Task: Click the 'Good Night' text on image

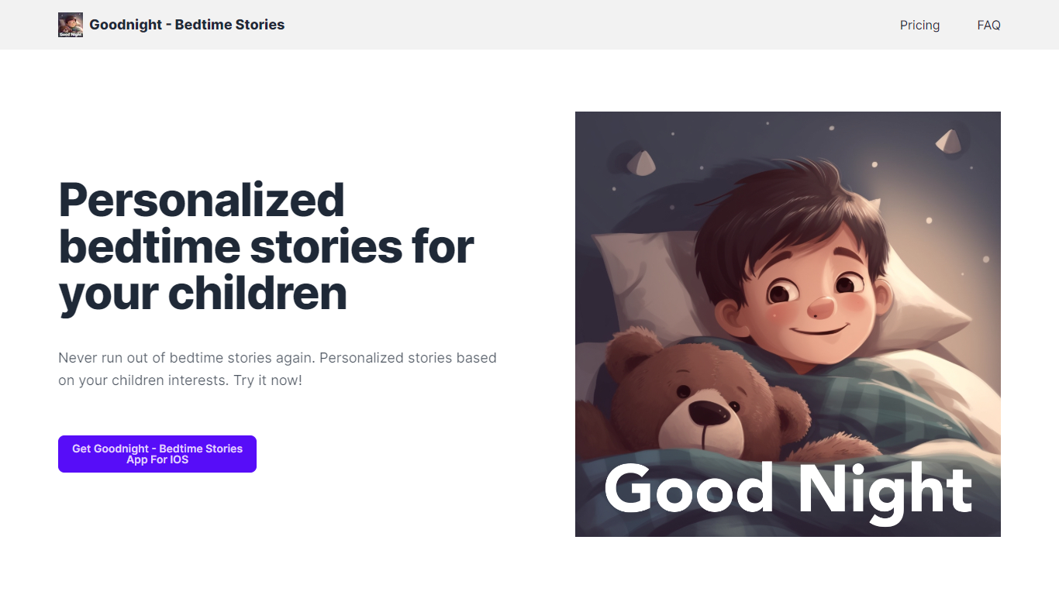Action: click(788, 490)
